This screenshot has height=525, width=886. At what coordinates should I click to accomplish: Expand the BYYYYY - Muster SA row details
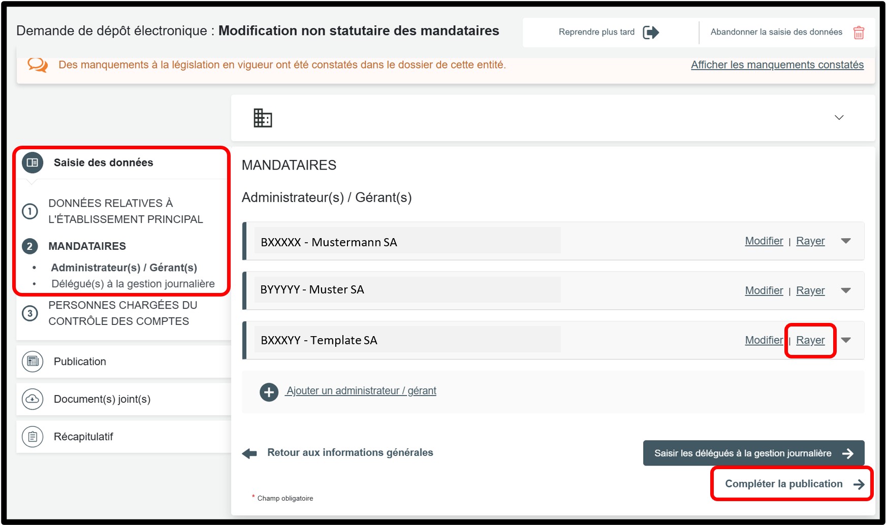[846, 290]
